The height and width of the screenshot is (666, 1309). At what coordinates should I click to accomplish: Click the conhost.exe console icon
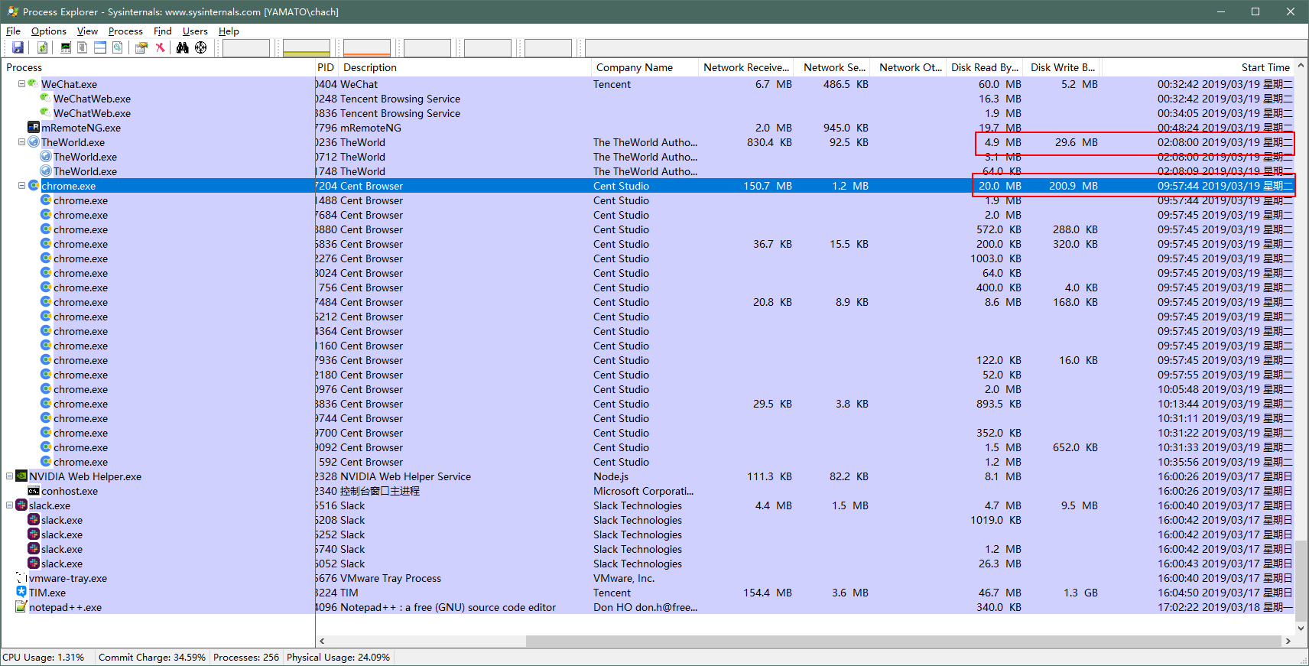[x=34, y=491]
